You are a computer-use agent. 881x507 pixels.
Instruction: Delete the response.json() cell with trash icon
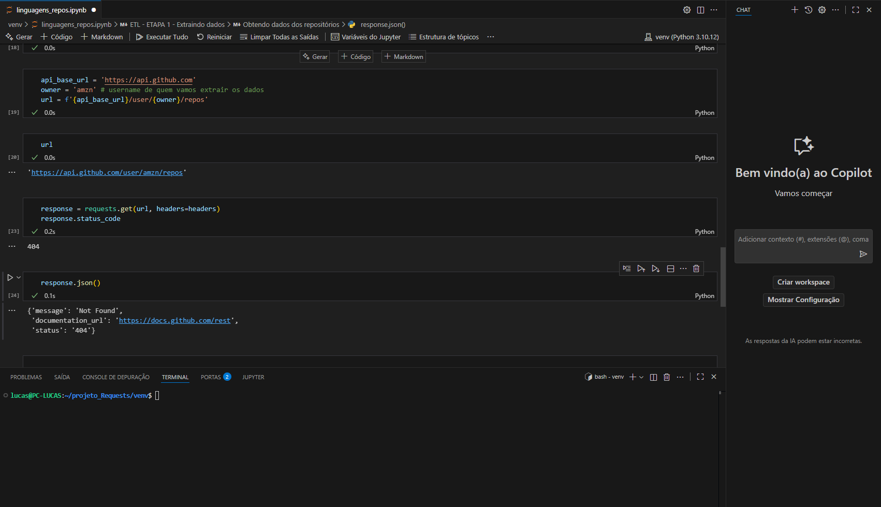coord(696,269)
